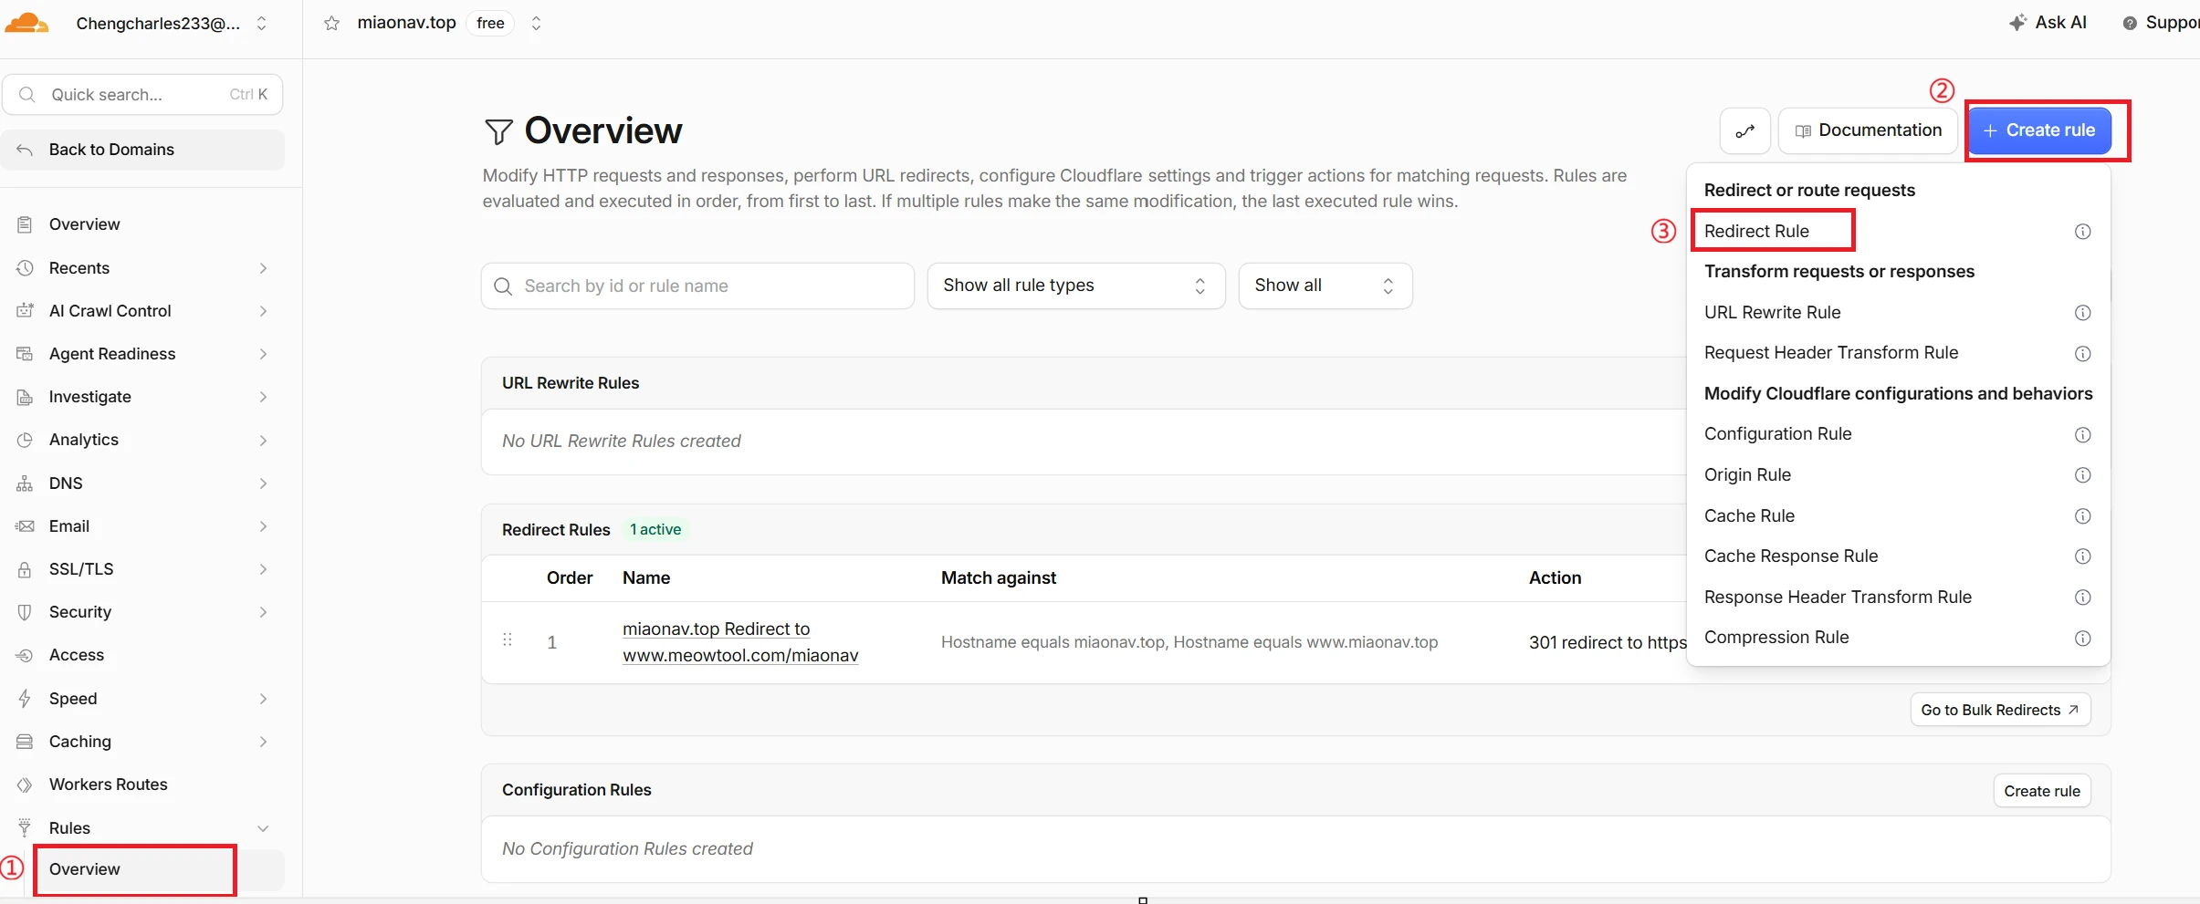Show info for Redirect Rule
The width and height of the screenshot is (2200, 904).
(2082, 232)
